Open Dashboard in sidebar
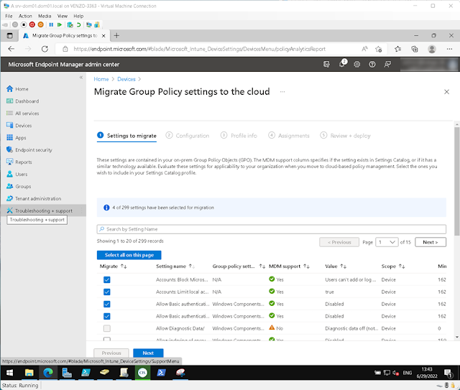This screenshot has width=460, height=390. [x=22, y=101]
